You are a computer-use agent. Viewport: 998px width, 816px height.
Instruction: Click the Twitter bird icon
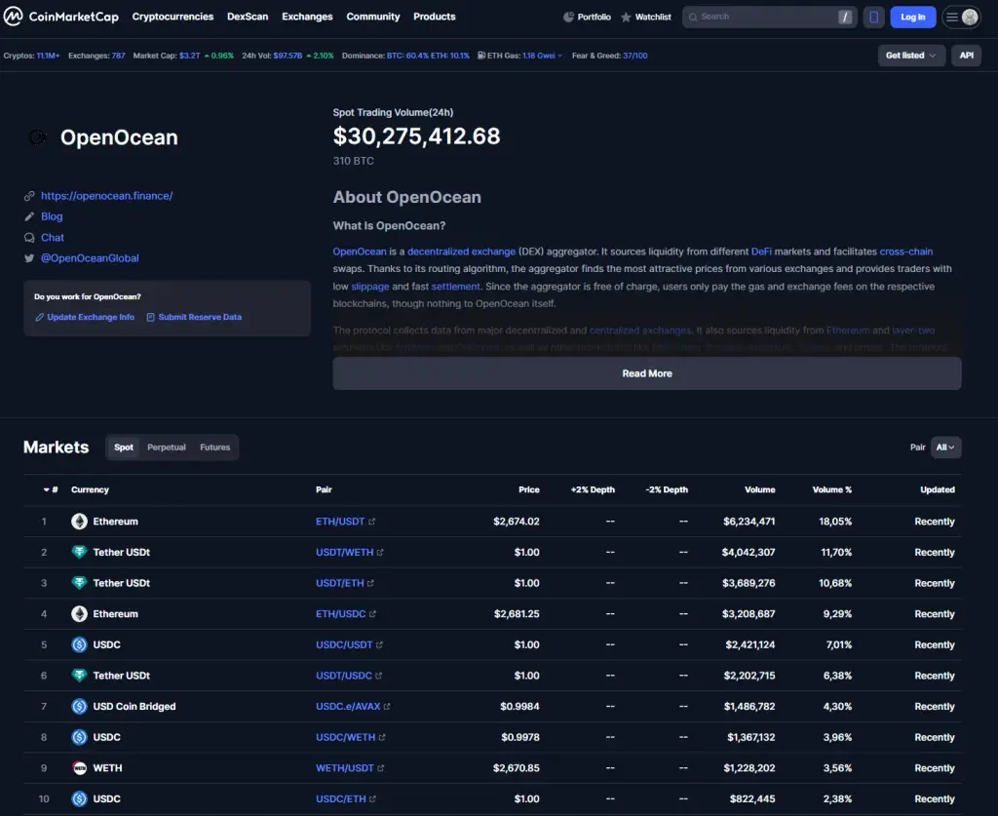[x=29, y=258]
